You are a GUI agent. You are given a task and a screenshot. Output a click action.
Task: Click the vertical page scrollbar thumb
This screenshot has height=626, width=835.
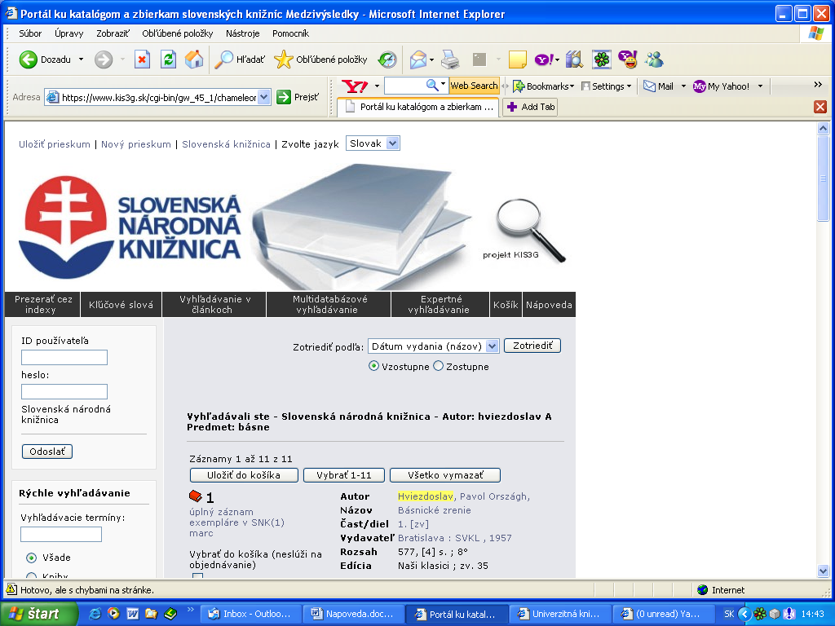coord(824,187)
